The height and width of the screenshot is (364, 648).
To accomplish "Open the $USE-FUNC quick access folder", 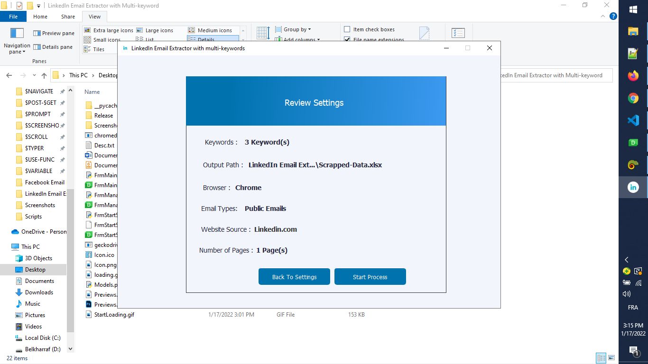I will 39,159.
